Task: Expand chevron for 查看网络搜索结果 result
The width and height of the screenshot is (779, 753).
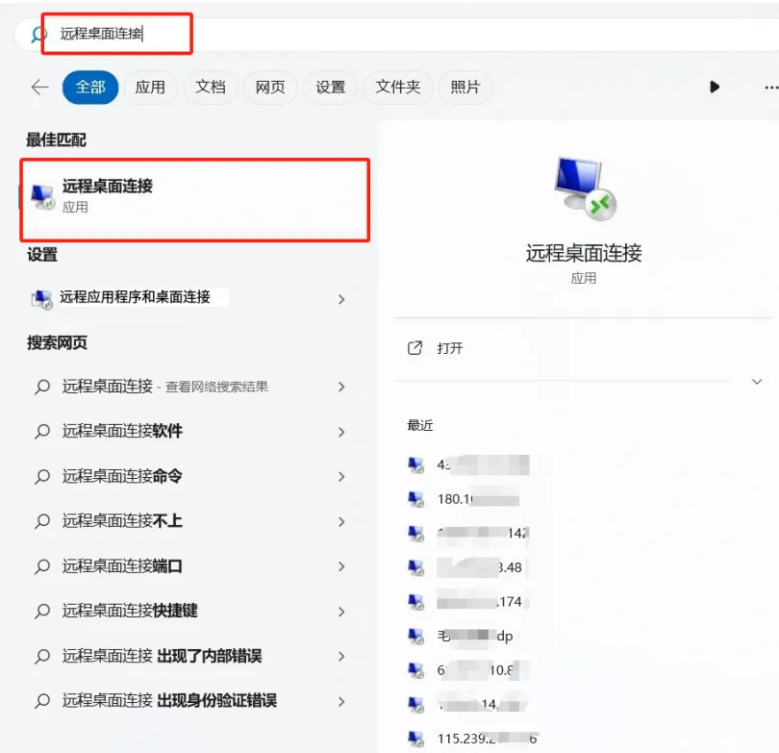Action: click(x=341, y=387)
